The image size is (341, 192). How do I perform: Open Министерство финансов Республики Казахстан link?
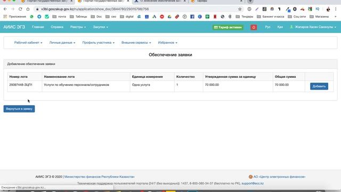point(100,177)
